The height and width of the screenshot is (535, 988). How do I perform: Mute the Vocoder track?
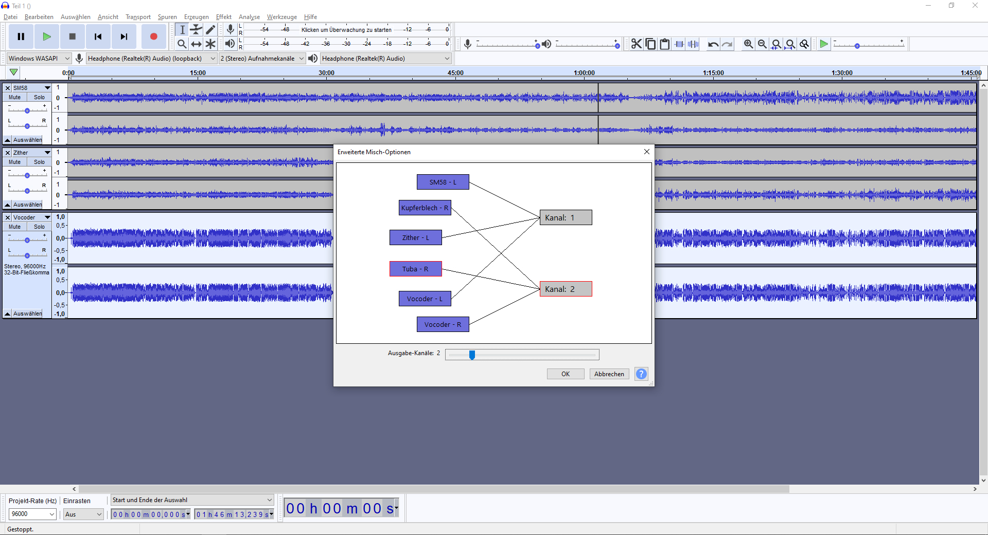pos(15,227)
